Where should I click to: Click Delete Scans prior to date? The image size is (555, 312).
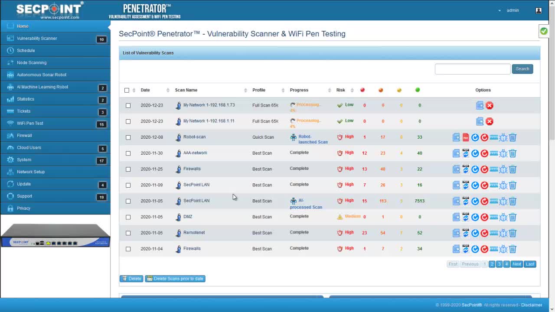tap(175, 279)
